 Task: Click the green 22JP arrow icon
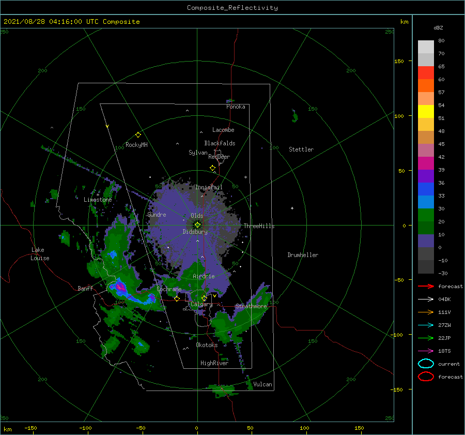tap(426, 338)
